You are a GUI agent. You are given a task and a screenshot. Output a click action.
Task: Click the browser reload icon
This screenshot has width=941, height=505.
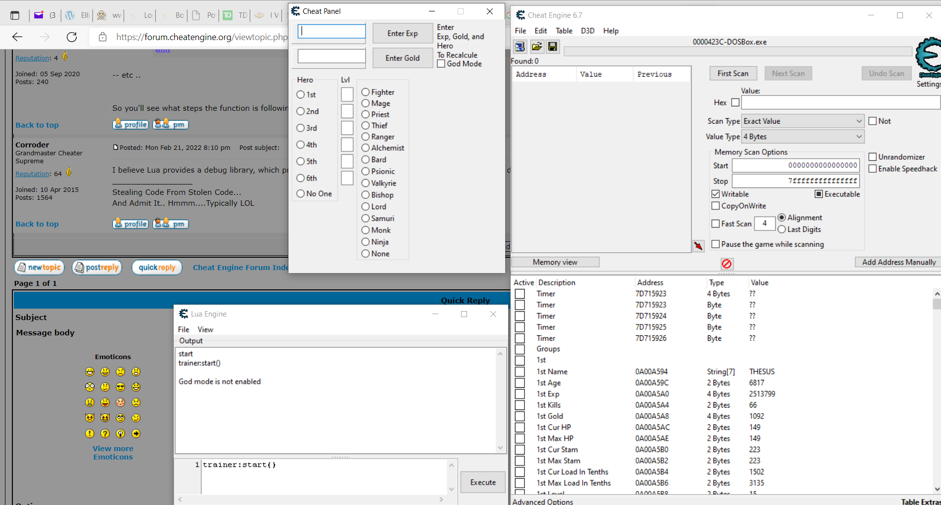pyautogui.click(x=72, y=37)
